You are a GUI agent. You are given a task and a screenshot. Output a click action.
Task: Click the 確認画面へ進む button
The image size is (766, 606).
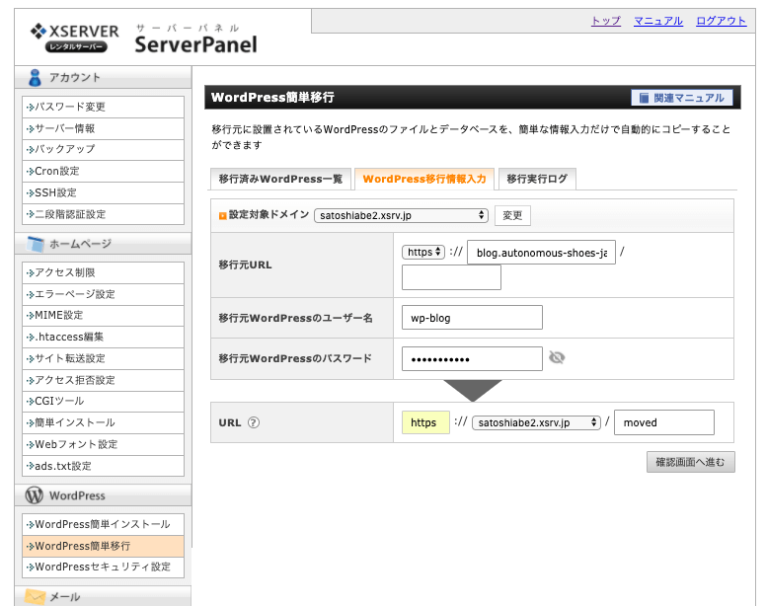click(x=690, y=462)
